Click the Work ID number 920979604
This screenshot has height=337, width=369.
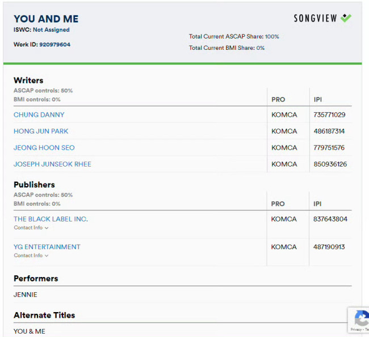pos(54,44)
